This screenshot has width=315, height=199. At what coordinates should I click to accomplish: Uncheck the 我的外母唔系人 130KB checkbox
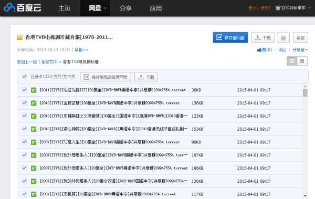24,181
